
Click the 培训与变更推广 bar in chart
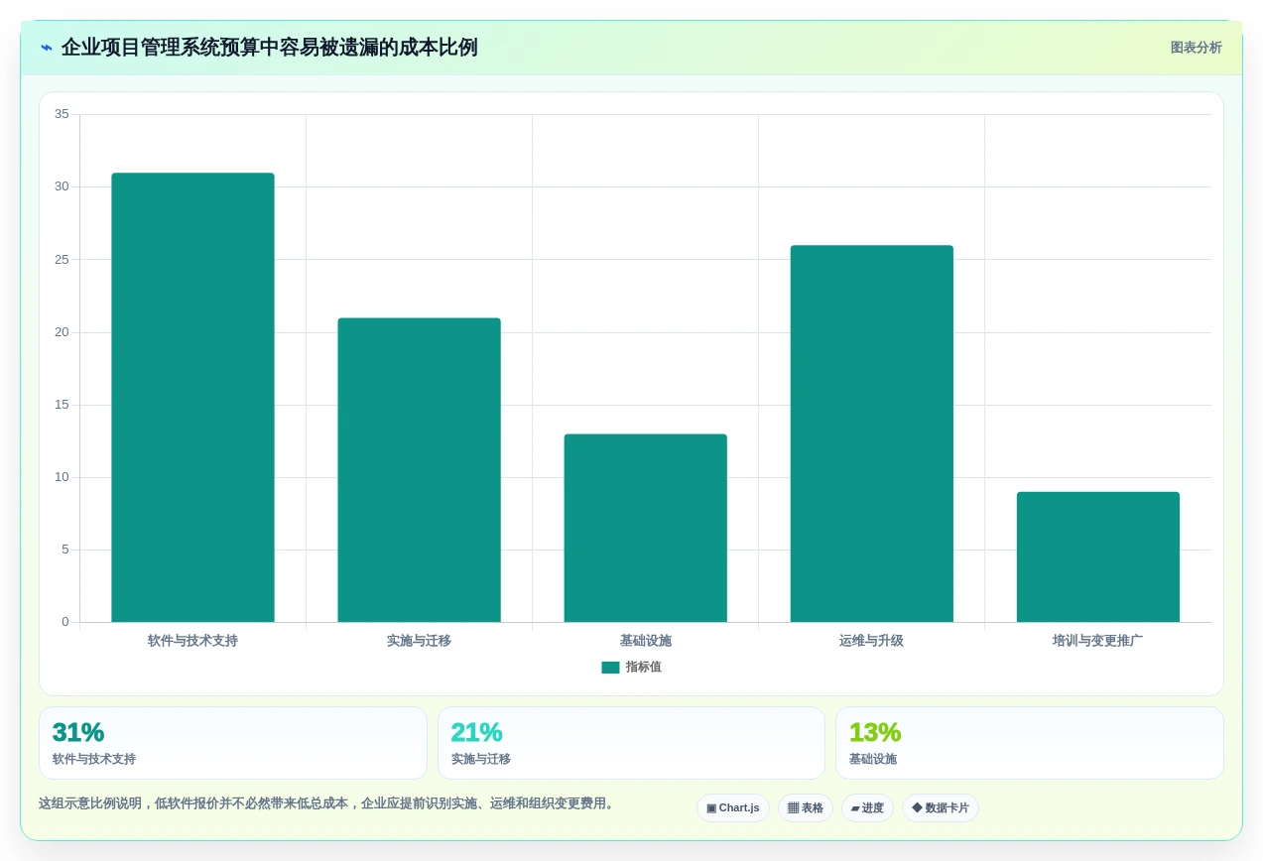point(1097,557)
